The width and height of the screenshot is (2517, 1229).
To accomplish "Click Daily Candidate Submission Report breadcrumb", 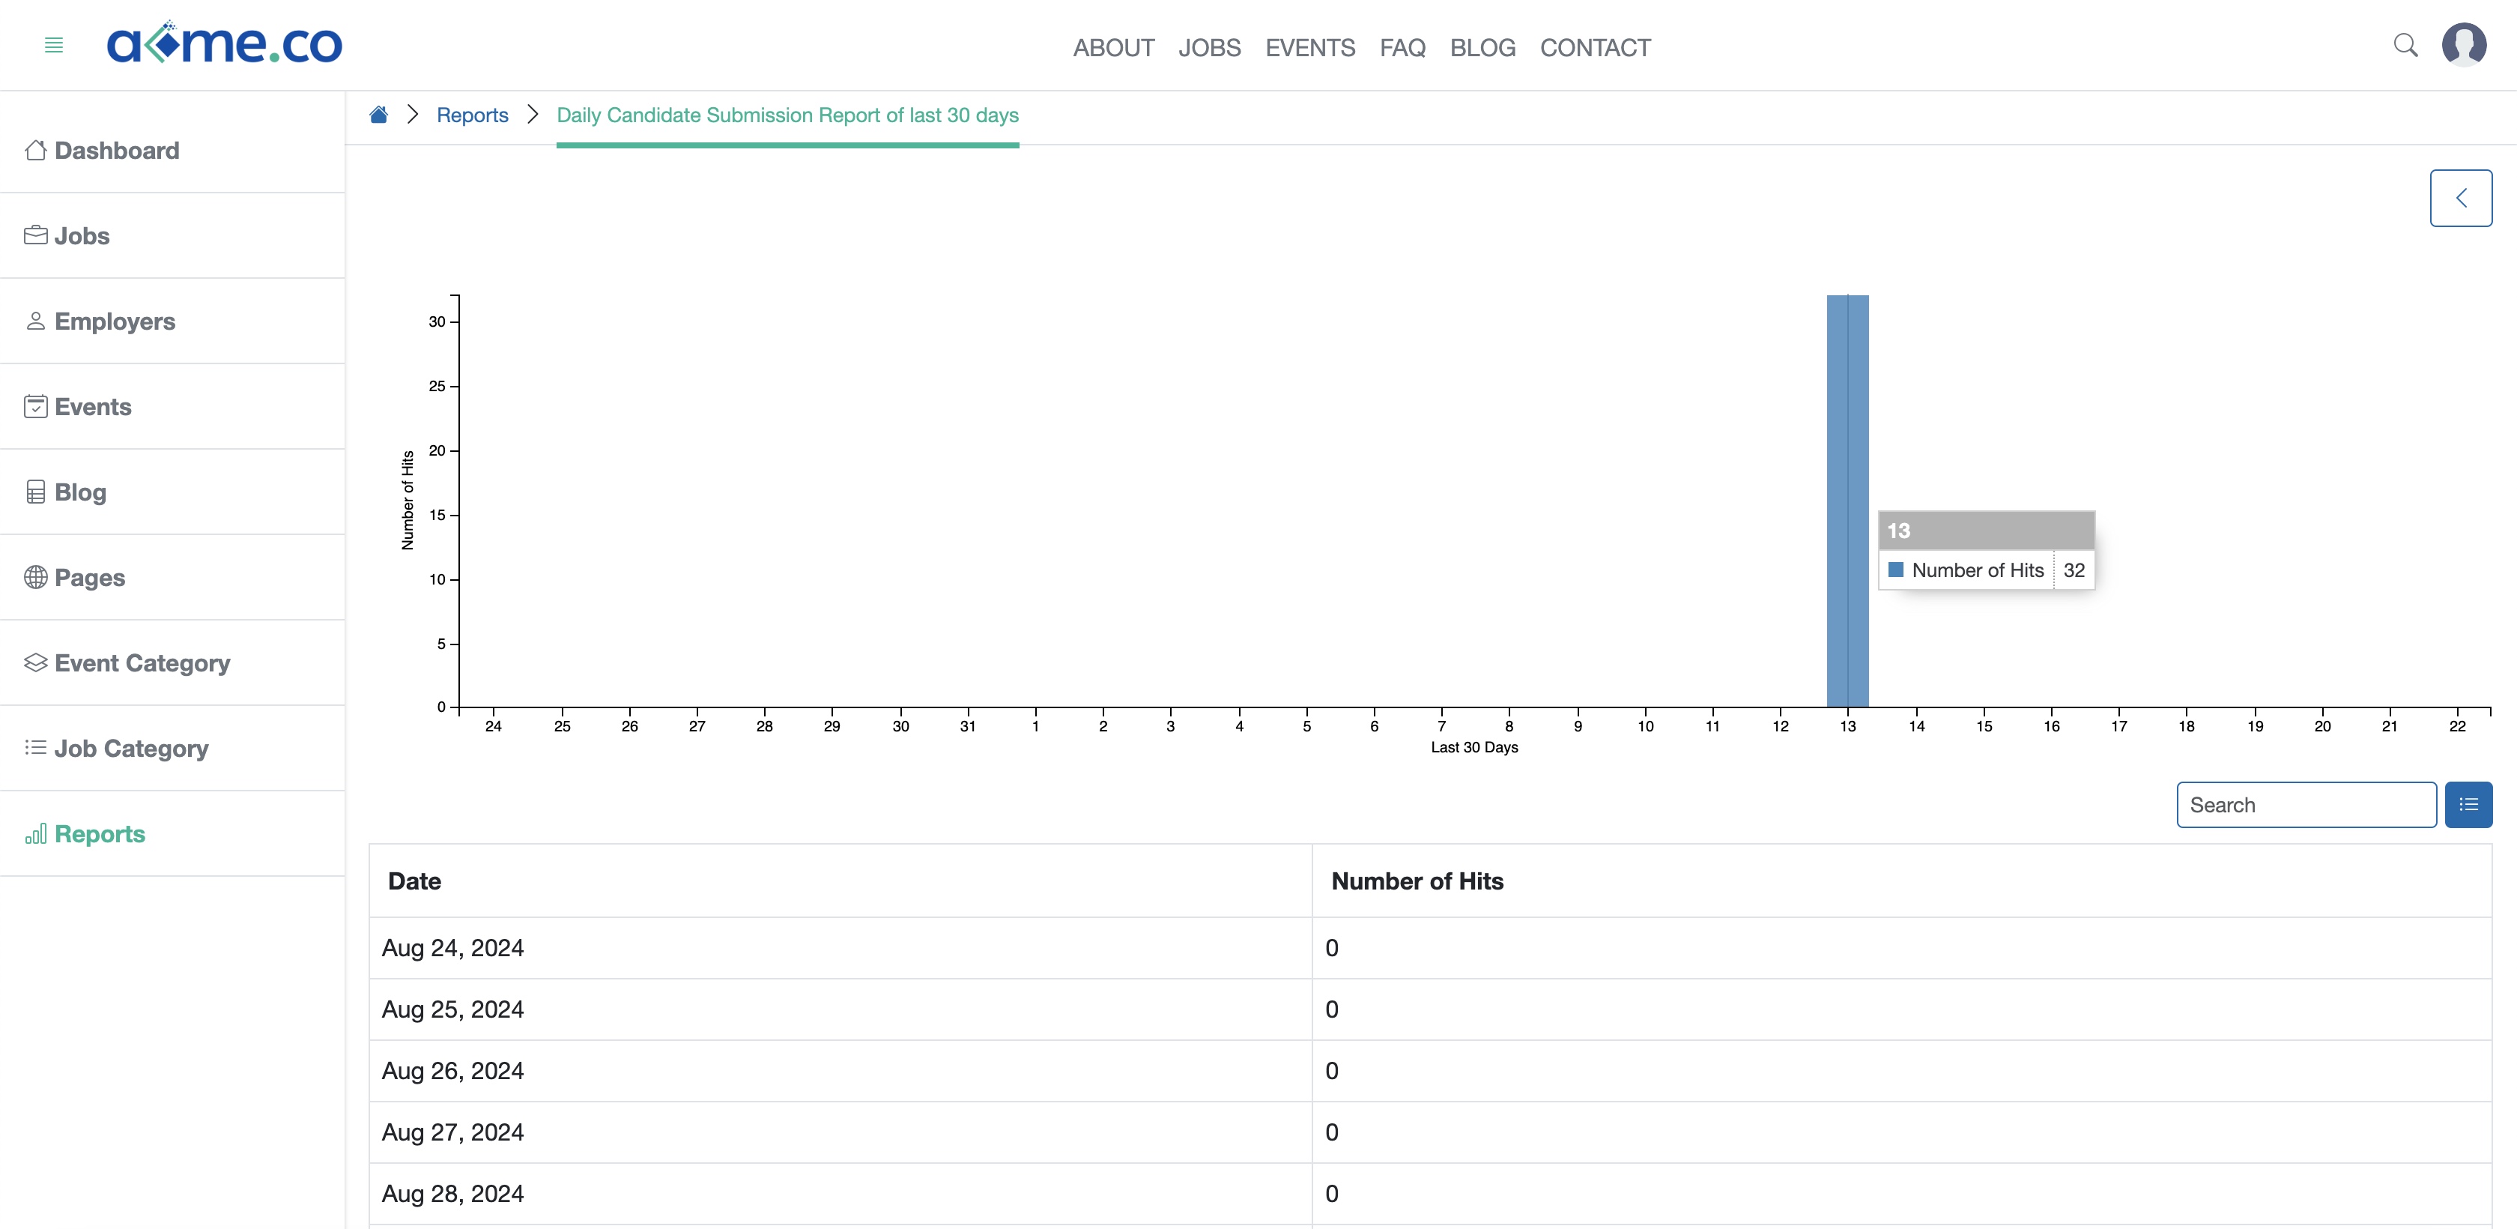I will click(787, 115).
